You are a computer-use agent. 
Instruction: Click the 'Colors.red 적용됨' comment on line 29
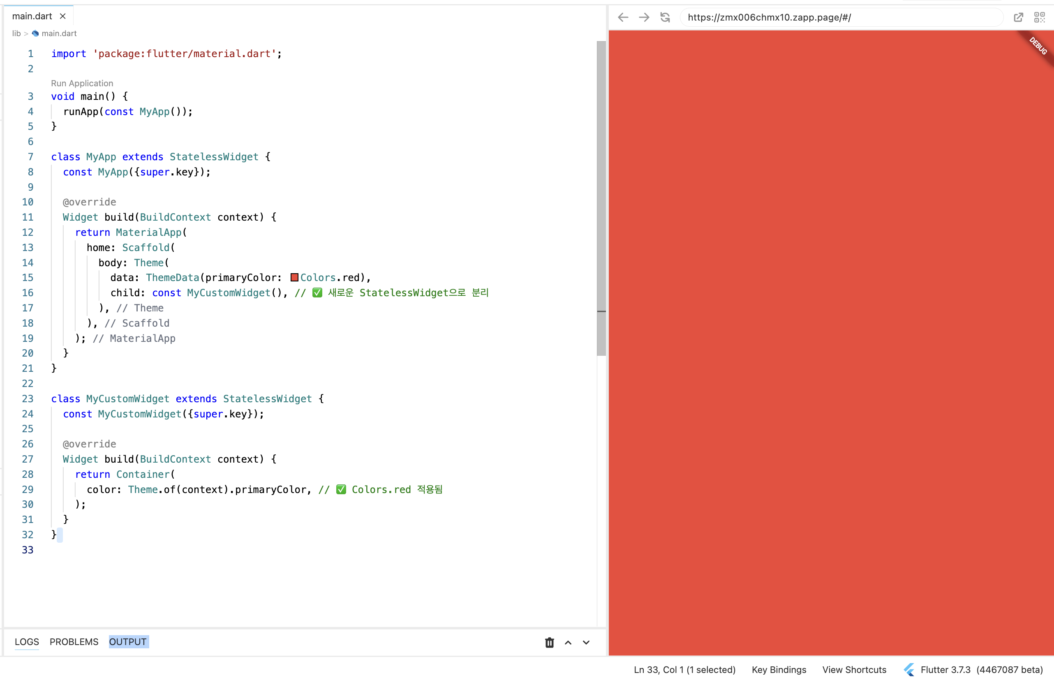point(381,489)
